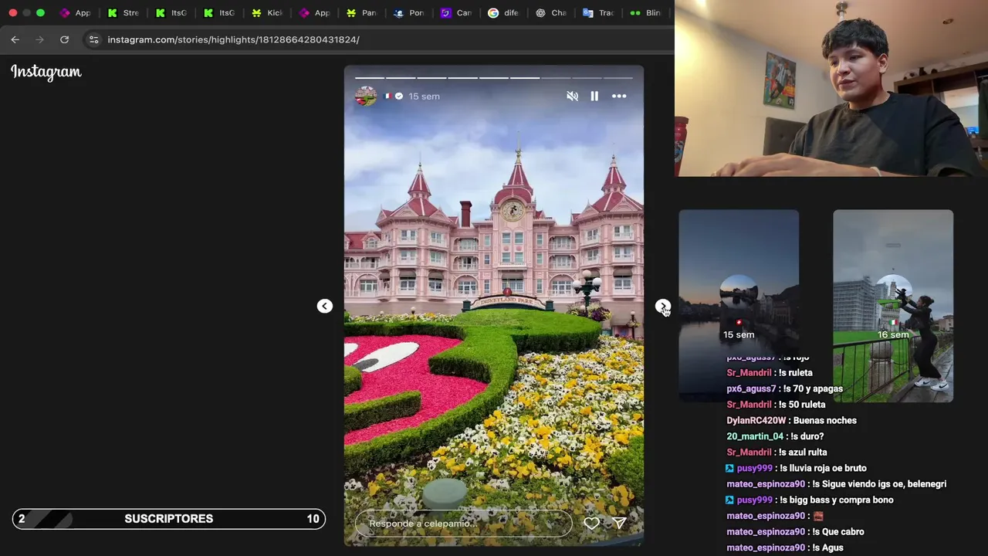Go to the previous story with left arrow

coord(325,307)
